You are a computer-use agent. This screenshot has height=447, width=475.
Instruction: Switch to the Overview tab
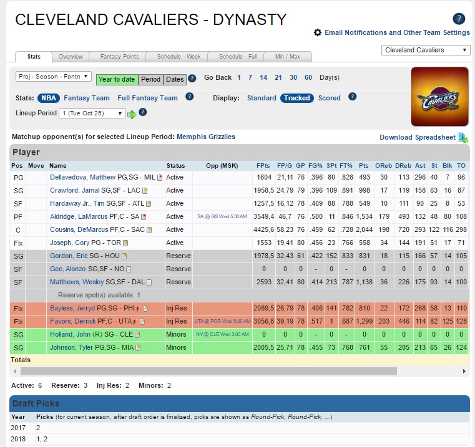[71, 57]
